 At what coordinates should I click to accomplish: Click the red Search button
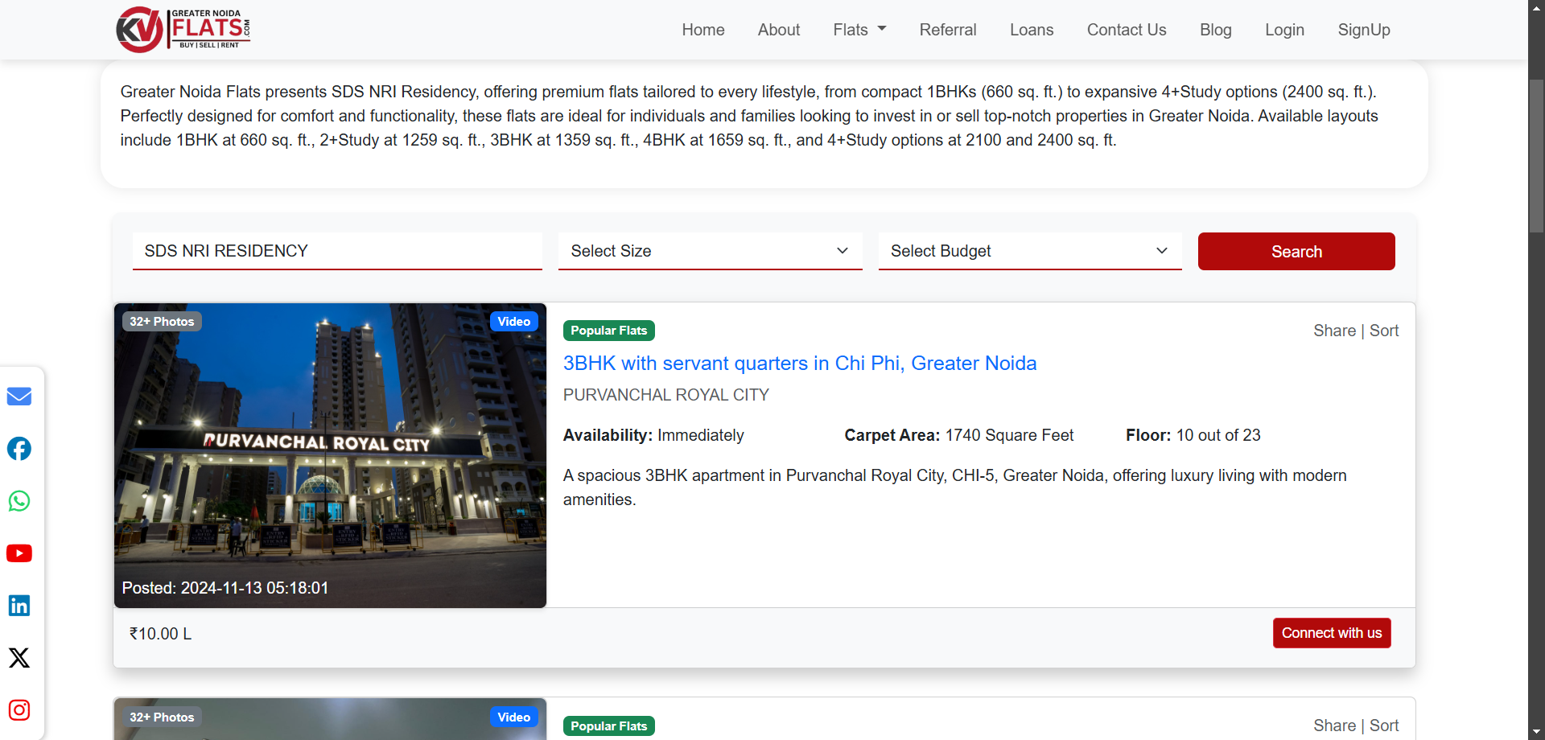1296,252
